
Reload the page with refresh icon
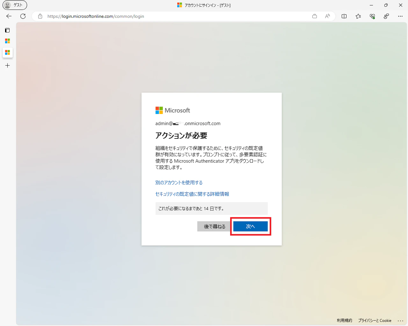(23, 16)
